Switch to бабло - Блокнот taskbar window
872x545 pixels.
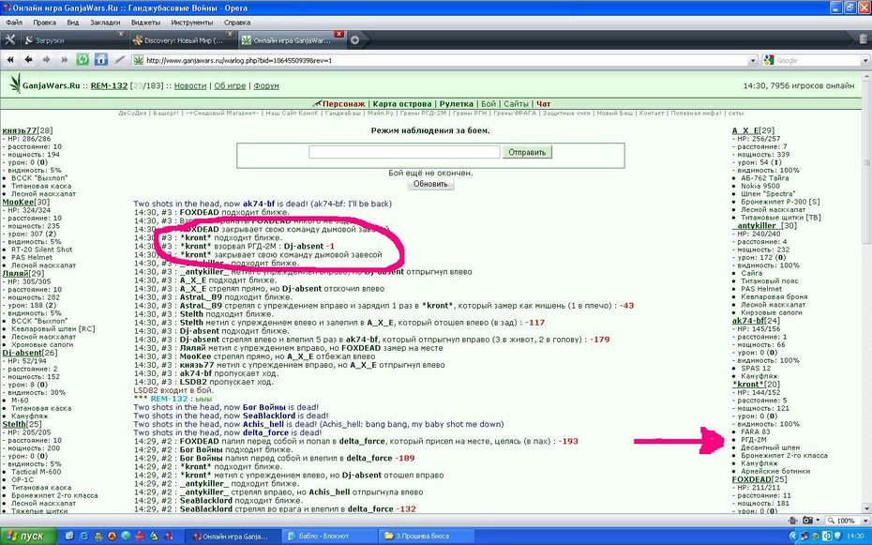click(330, 537)
